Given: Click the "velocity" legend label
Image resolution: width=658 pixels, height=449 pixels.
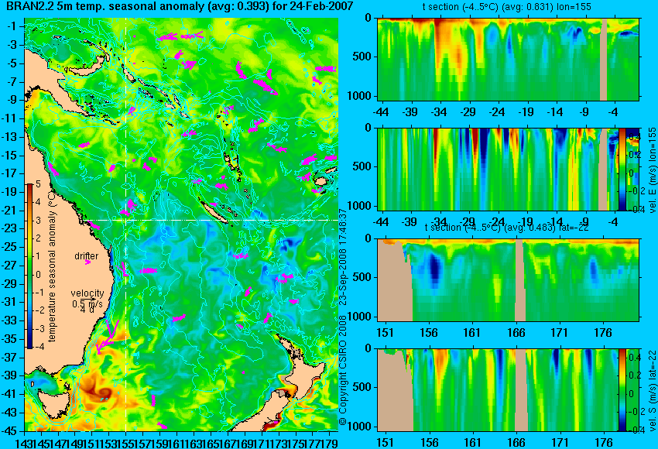Looking at the screenshot, I should 87,293.
